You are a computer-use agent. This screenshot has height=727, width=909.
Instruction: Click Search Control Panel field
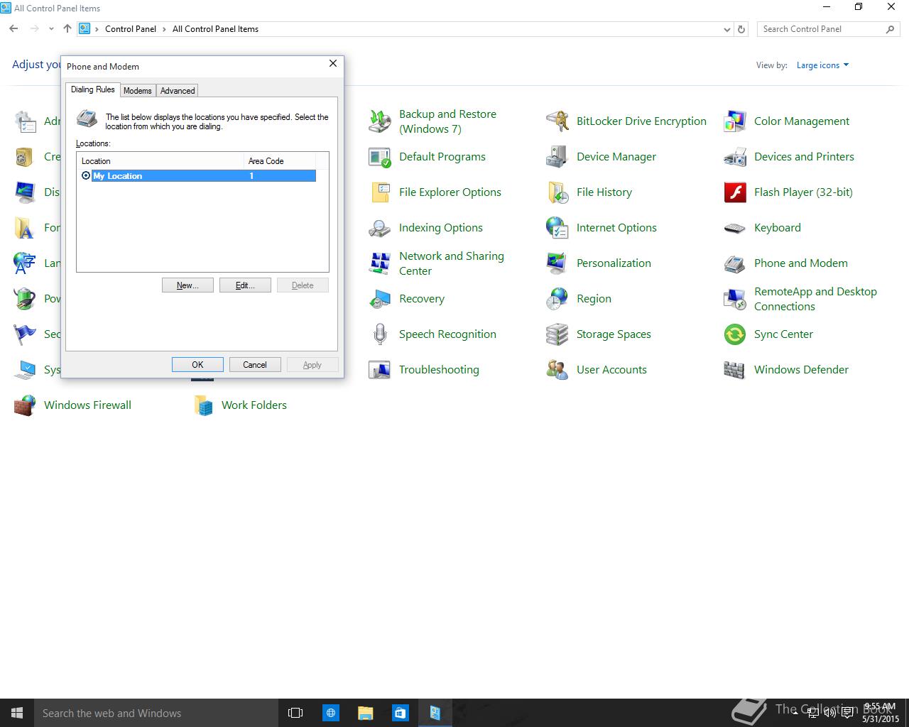(x=822, y=29)
